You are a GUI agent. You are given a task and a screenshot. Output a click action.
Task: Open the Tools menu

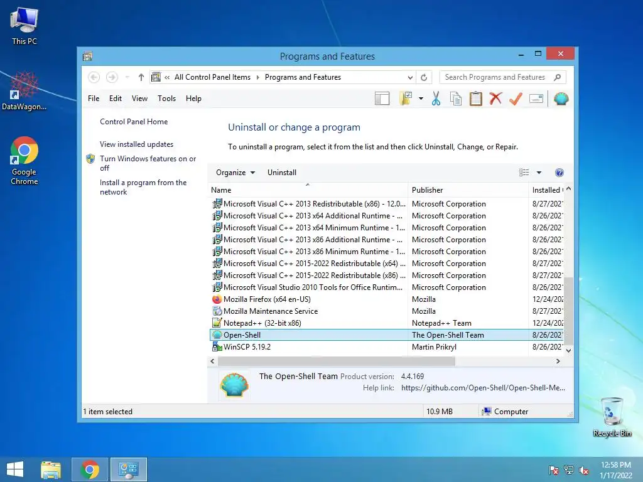coord(166,99)
